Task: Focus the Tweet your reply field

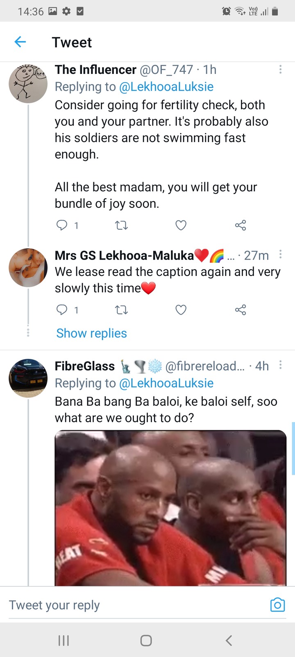Action: click(135, 605)
